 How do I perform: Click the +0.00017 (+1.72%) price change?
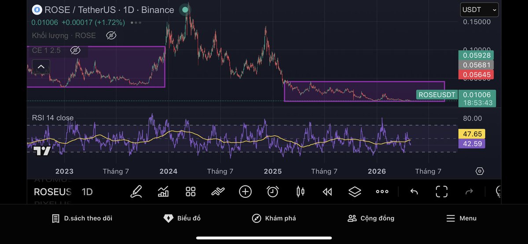94,22
